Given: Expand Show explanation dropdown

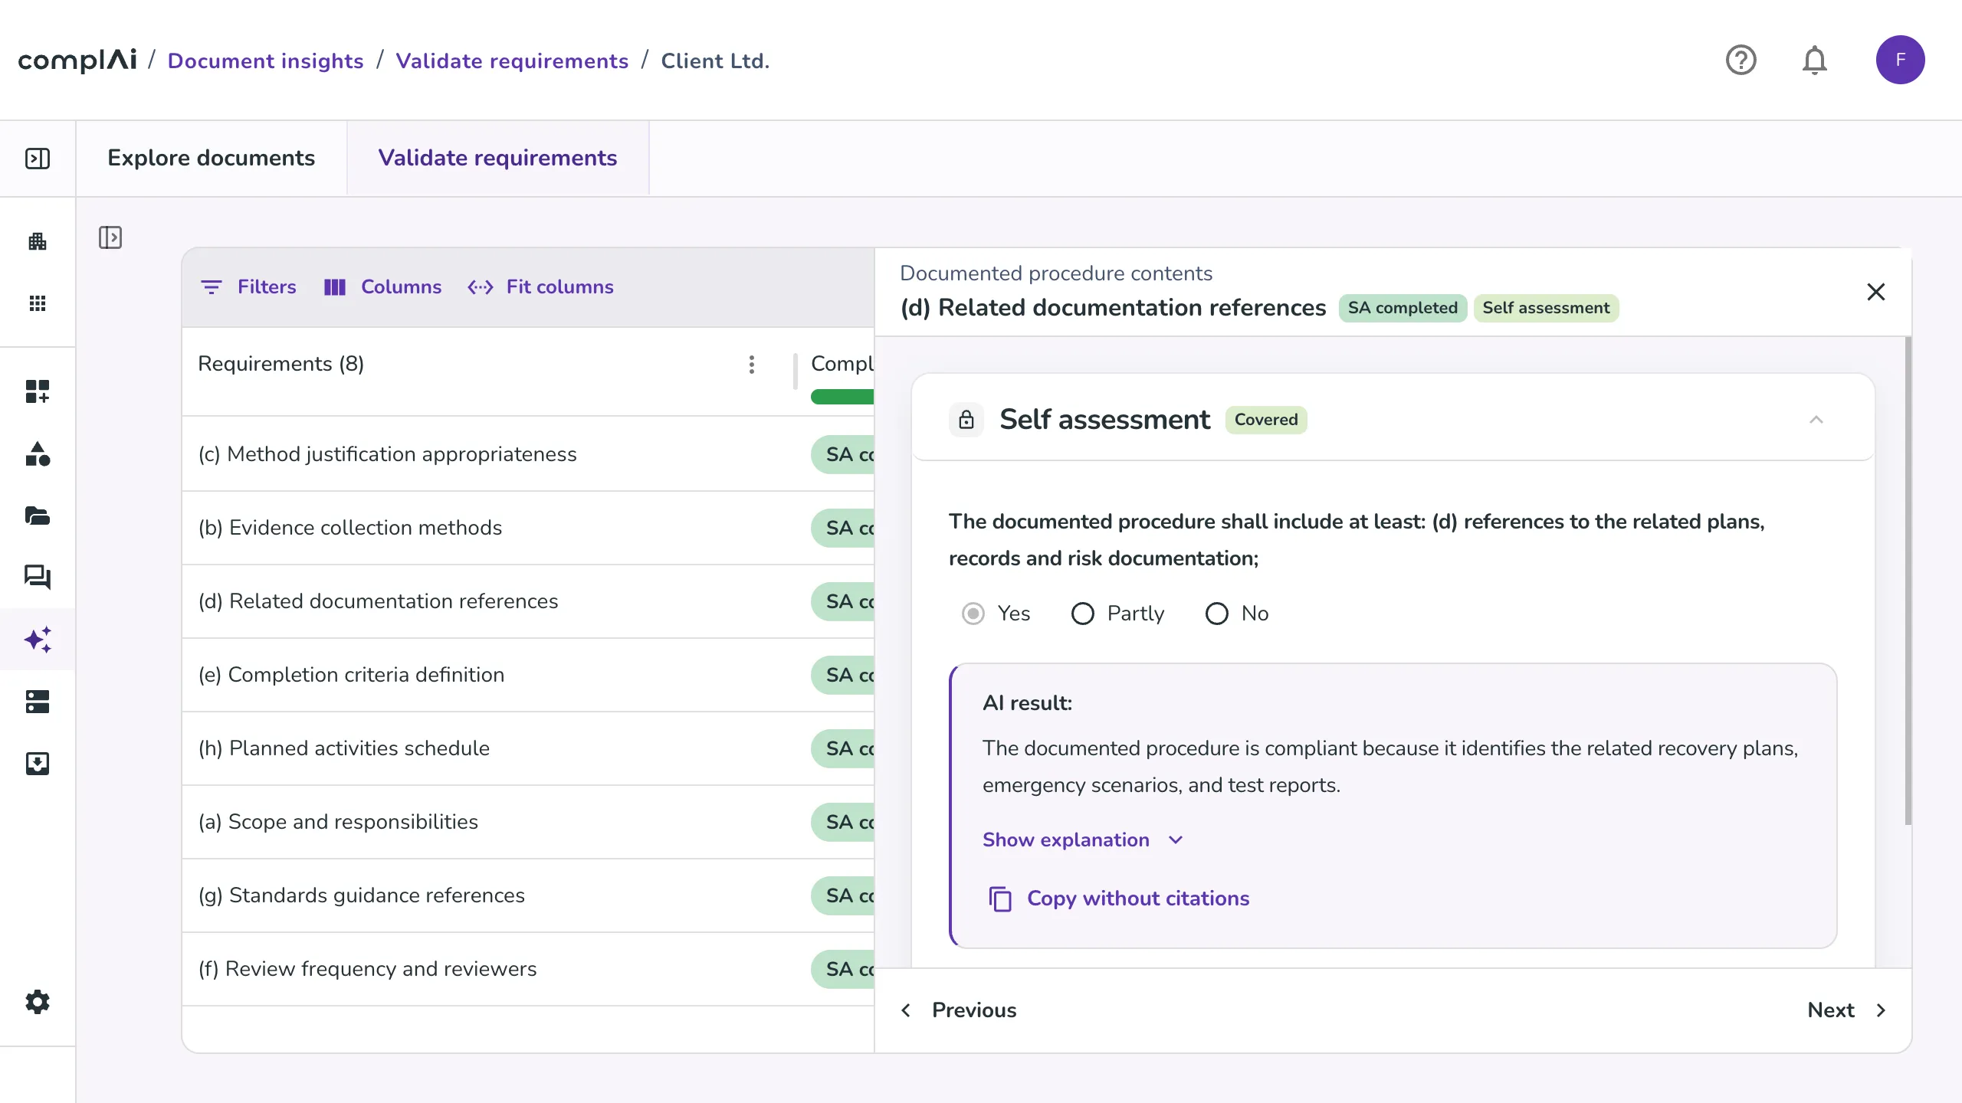Looking at the screenshot, I should [x=1083, y=840].
